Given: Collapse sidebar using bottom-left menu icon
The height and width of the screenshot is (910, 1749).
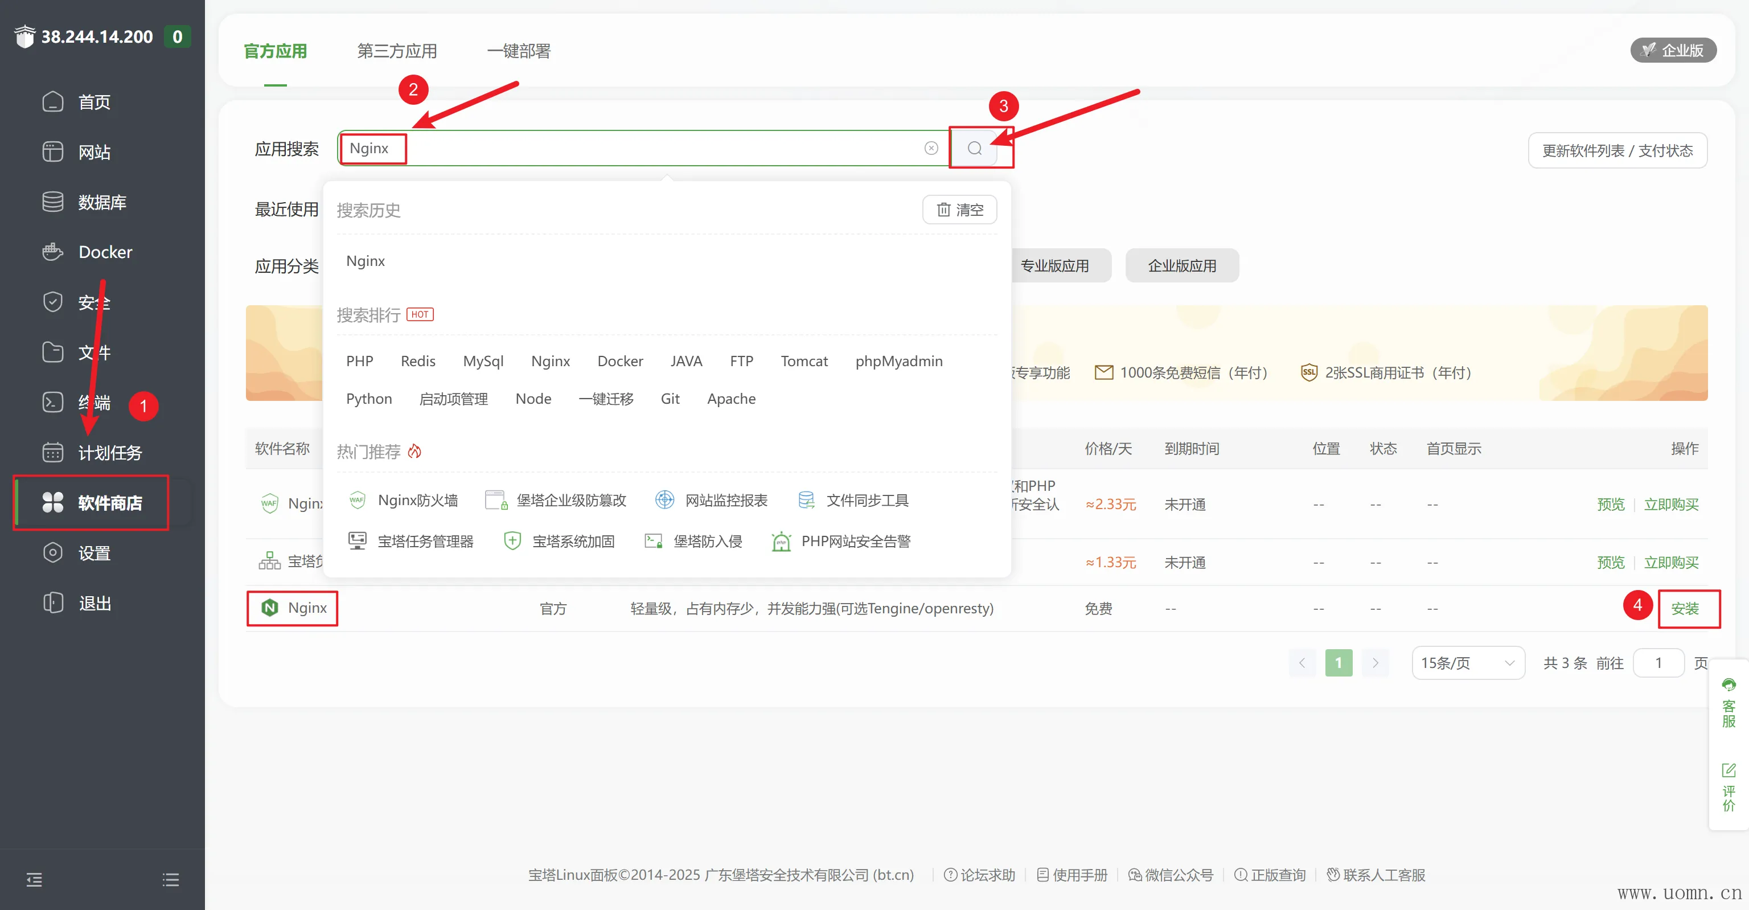Looking at the screenshot, I should [x=34, y=879].
